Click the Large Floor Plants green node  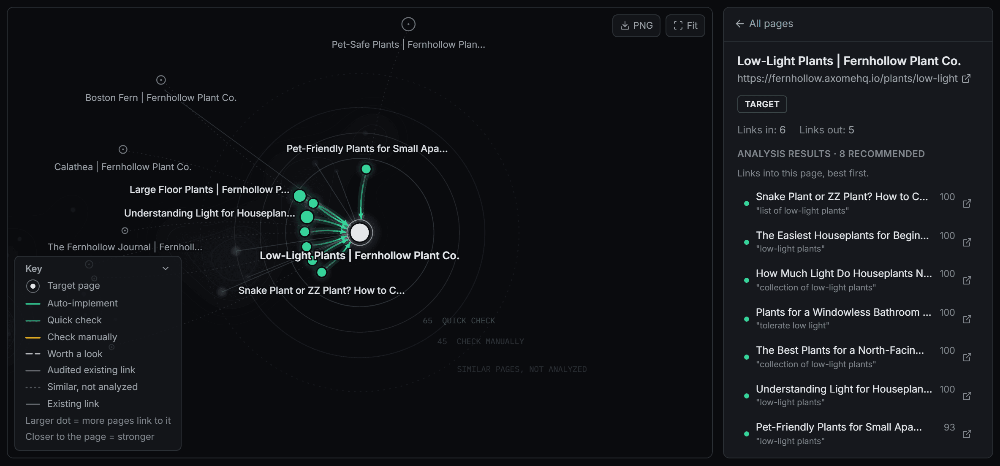pos(300,196)
